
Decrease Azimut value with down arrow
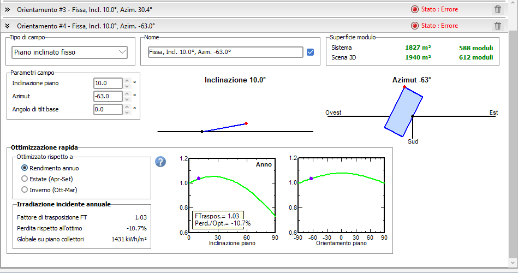127,99
